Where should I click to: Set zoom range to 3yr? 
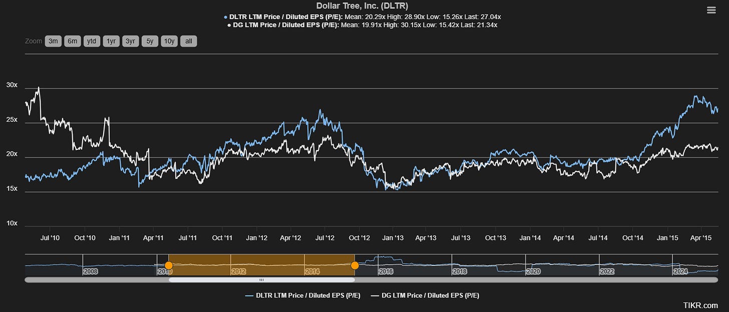click(130, 41)
